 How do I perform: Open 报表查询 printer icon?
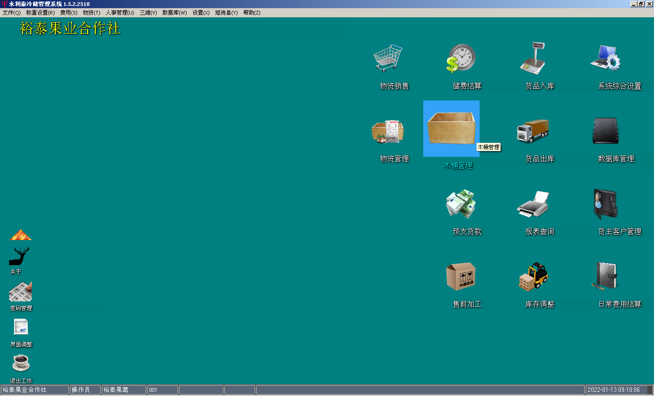[533, 204]
